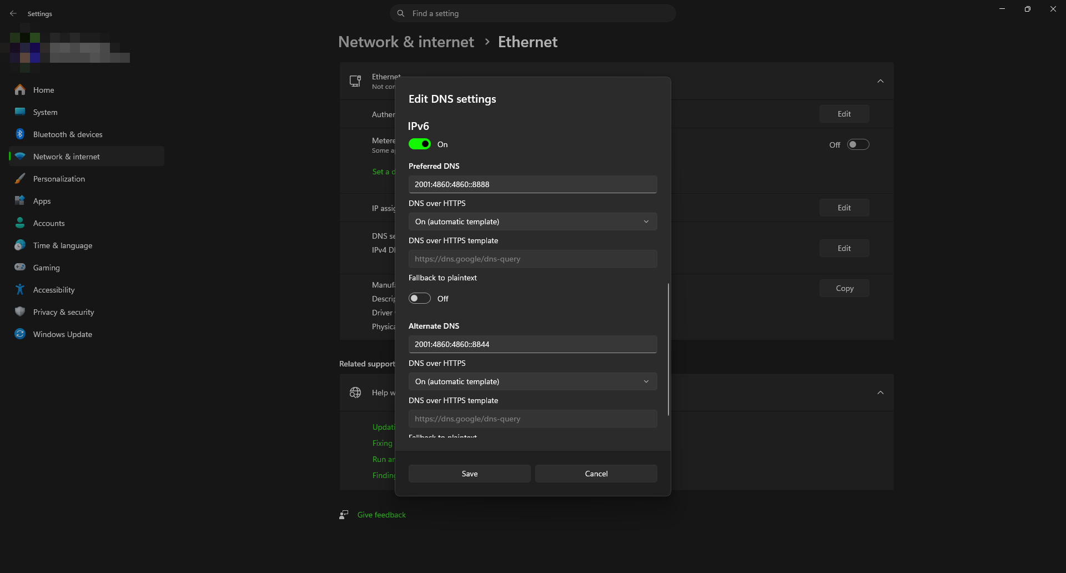Screen dimensions: 1066x573
Task: Collapse the Help section chevron
Action: [881, 393]
